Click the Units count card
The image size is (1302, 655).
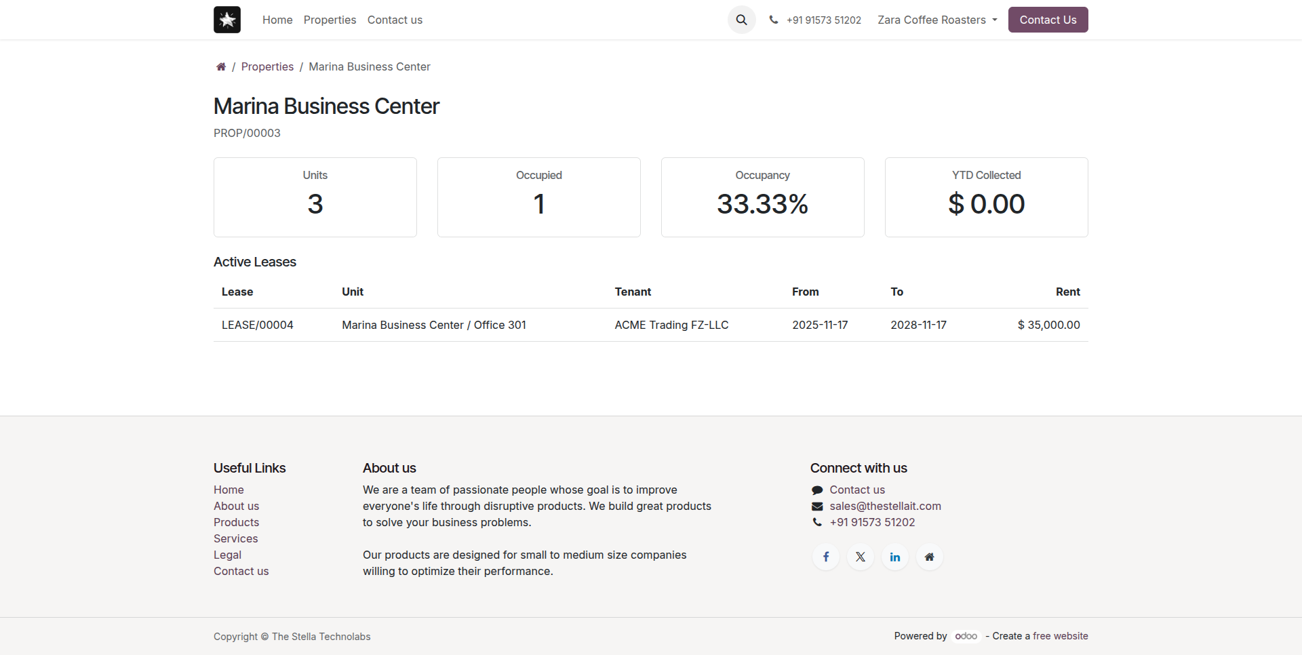coord(315,197)
